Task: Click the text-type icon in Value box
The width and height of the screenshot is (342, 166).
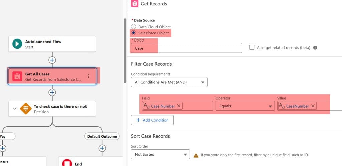Action: click(x=282, y=106)
